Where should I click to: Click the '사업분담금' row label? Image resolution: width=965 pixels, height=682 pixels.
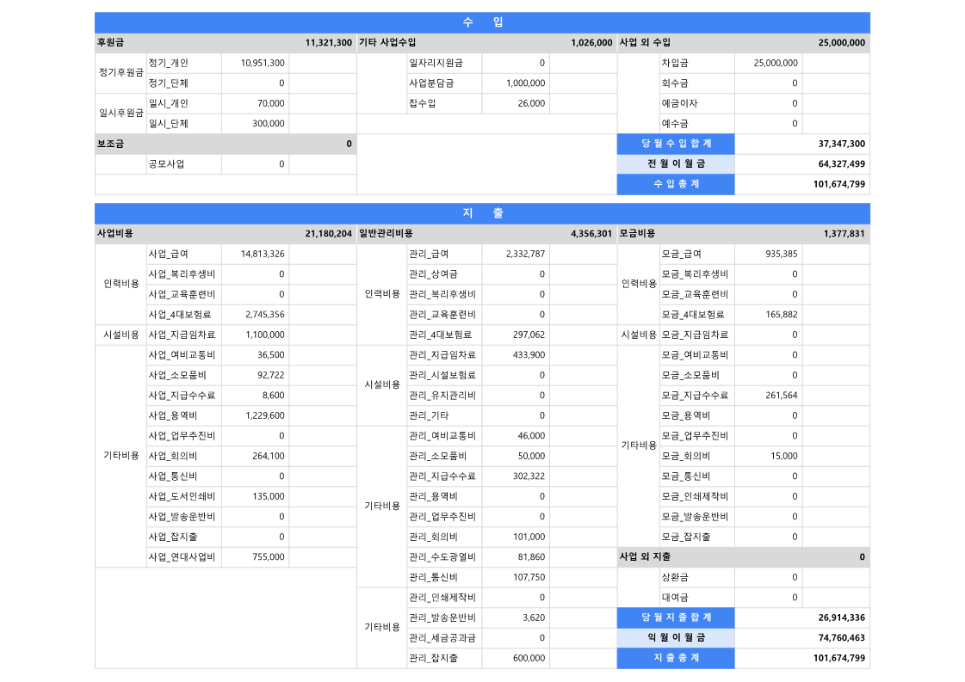click(431, 83)
